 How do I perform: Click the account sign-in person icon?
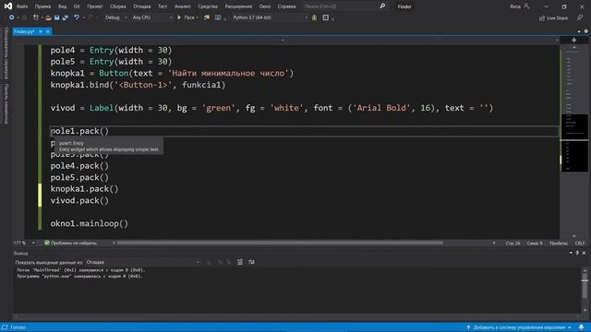tap(526, 6)
